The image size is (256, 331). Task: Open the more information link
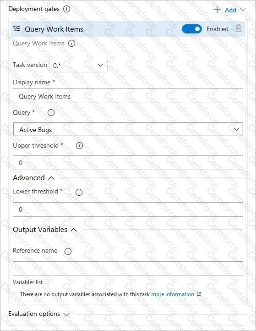pos(173,294)
